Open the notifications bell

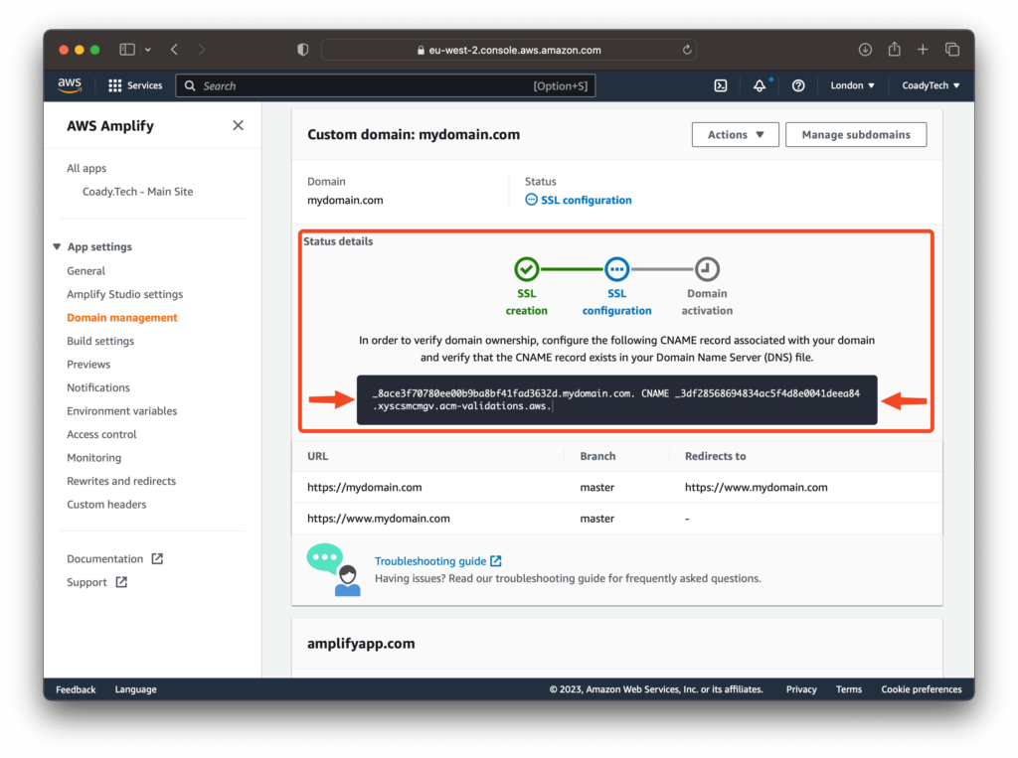click(759, 85)
